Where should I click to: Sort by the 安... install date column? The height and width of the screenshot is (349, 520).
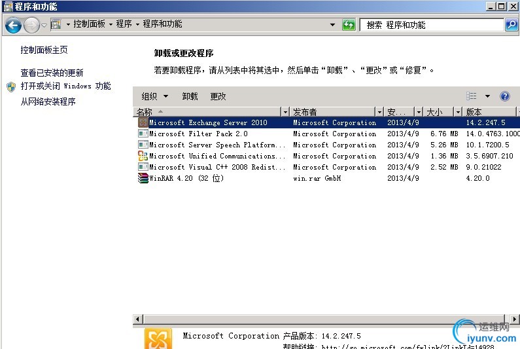click(399, 112)
